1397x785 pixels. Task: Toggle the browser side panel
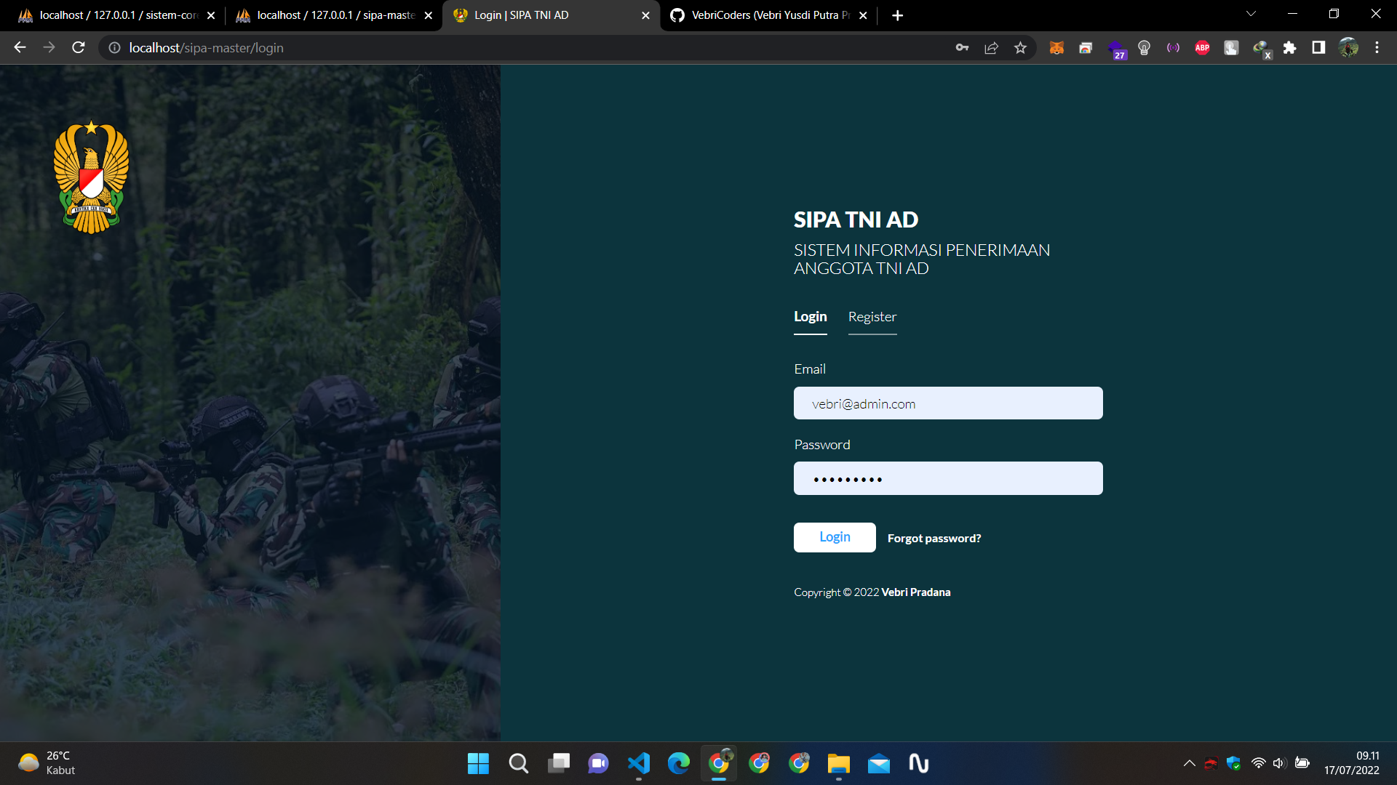[1318, 47]
